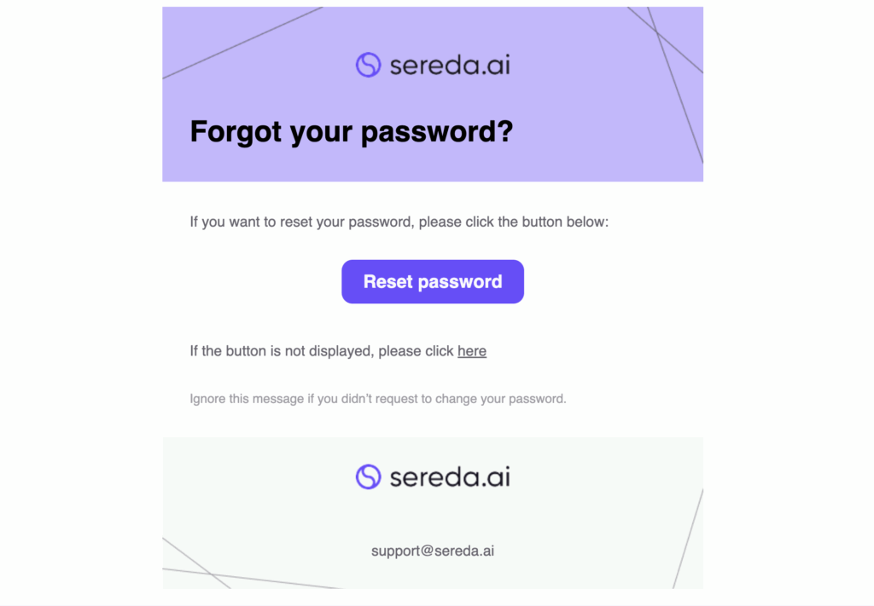Follow the underlined "here" link
Image resolution: width=874 pixels, height=606 pixels.
472,350
